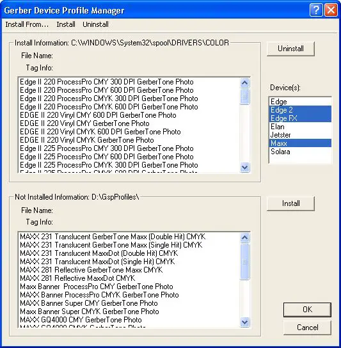This screenshot has height=348, width=341.
Task: Select Solara in the Device(s) list
Action: click(300, 152)
